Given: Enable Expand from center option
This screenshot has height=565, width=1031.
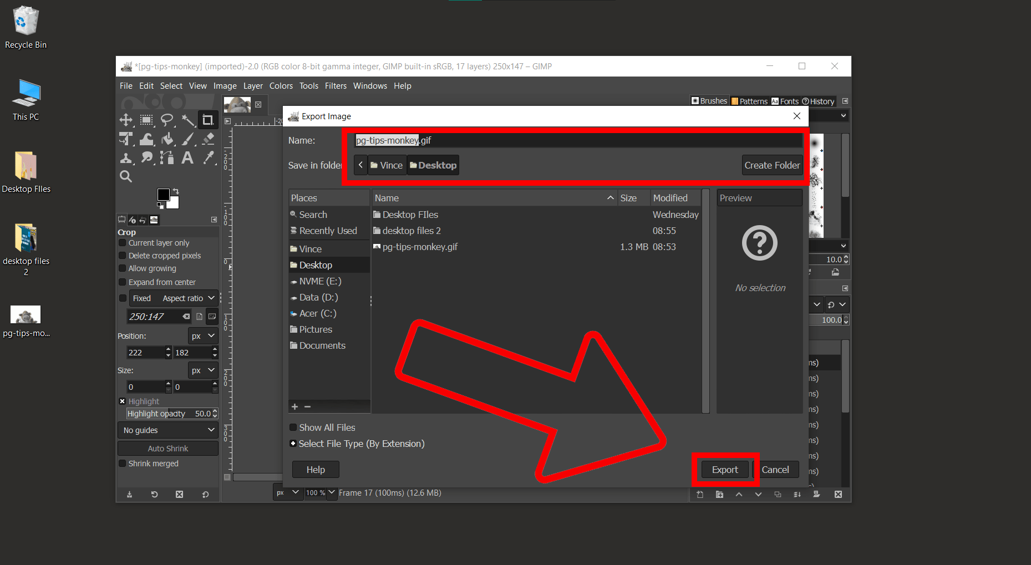Looking at the screenshot, I should (123, 282).
